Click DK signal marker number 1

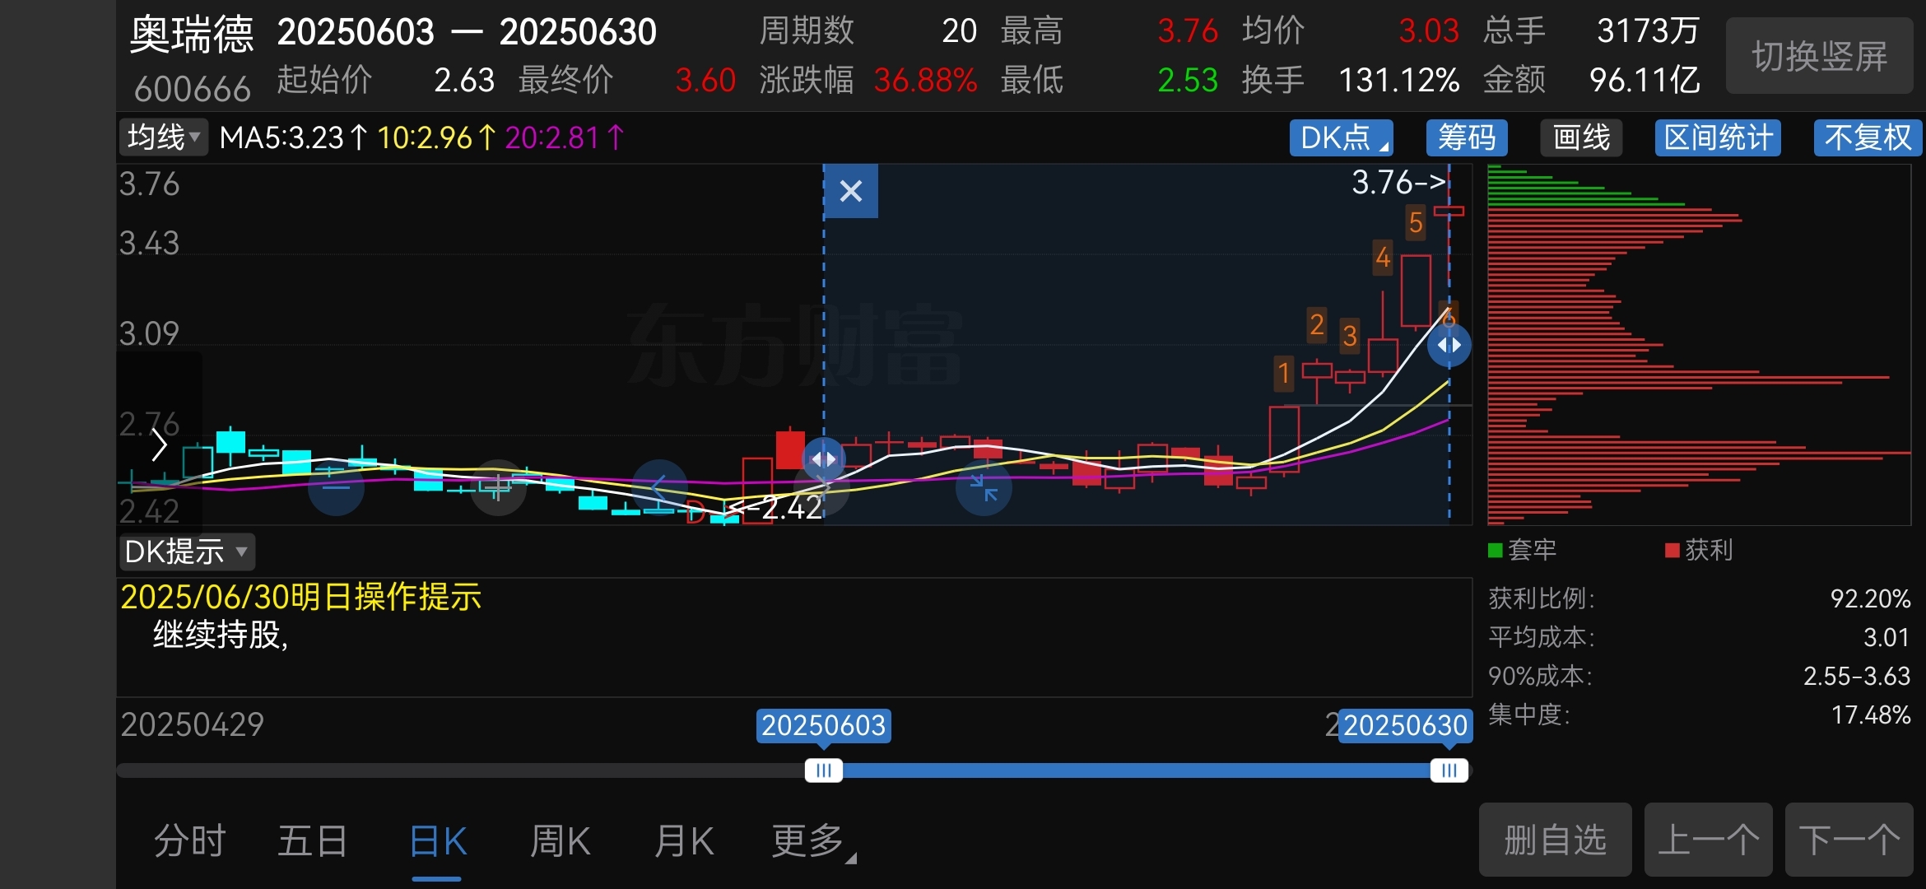[x=1283, y=374]
